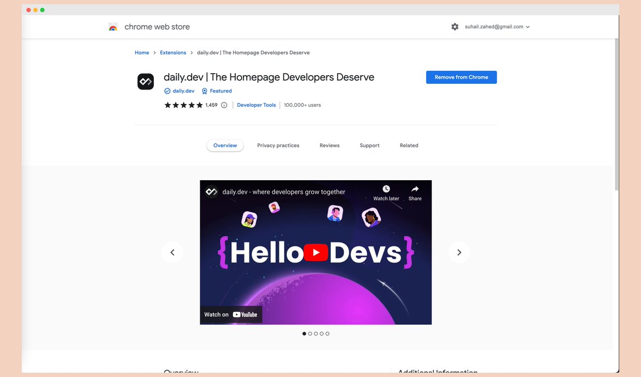The image size is (641, 377).
Task: Click the daily.dev extension logo icon
Action: click(x=146, y=82)
